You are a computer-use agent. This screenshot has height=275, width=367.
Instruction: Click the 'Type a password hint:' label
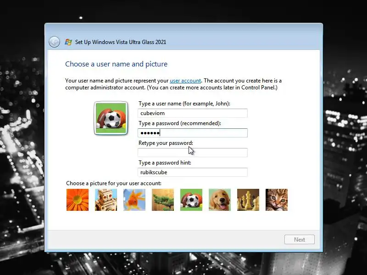(x=165, y=163)
